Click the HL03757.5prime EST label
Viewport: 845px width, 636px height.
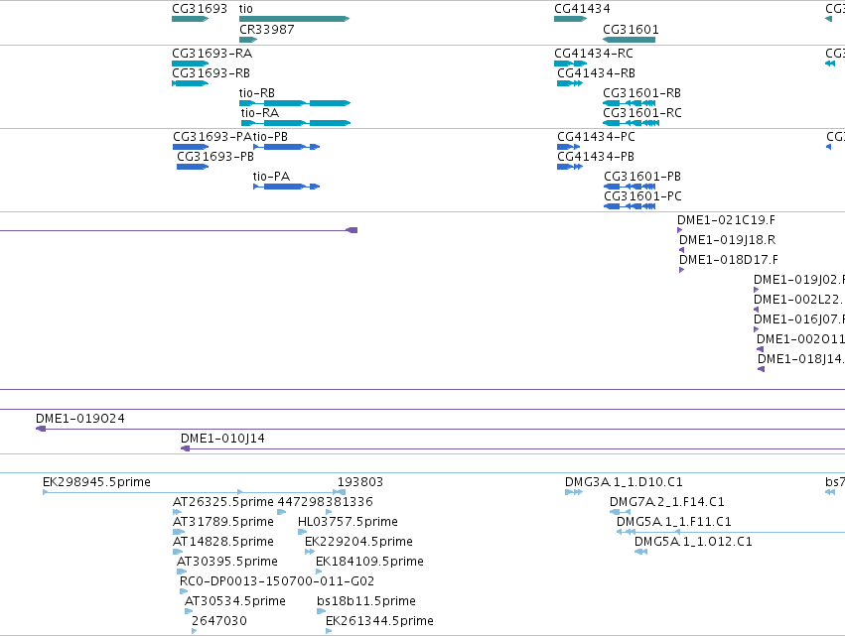coord(348,522)
